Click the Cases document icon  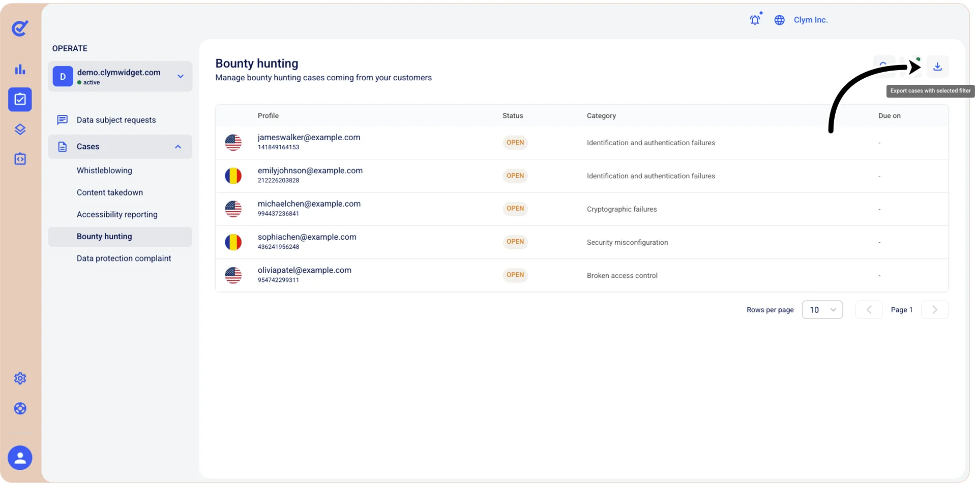pyautogui.click(x=62, y=147)
